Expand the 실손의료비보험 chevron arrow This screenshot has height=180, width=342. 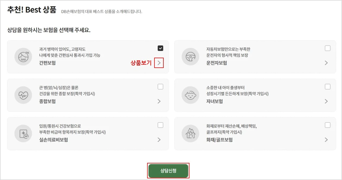[x=160, y=139]
